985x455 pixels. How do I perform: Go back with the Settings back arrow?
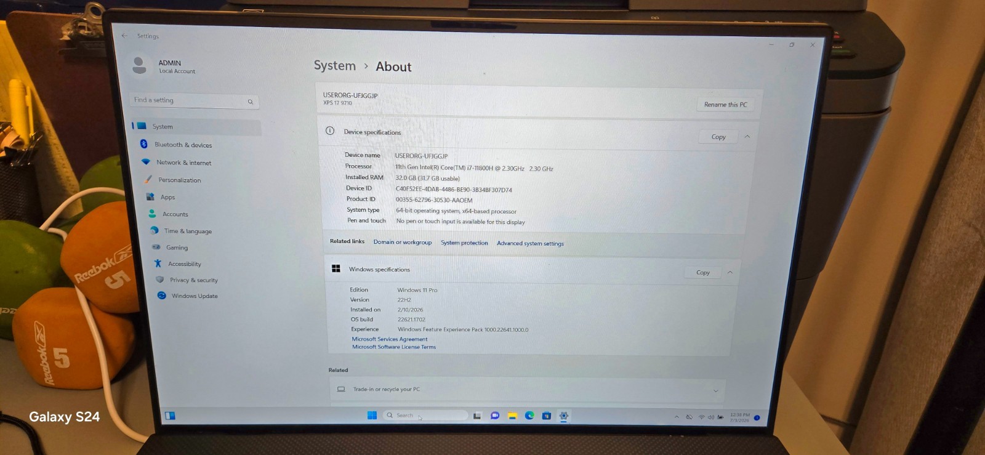[125, 36]
